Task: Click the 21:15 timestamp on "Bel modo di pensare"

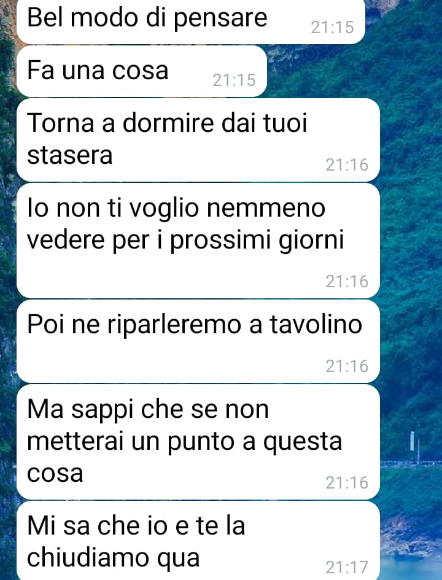Action: click(x=332, y=28)
